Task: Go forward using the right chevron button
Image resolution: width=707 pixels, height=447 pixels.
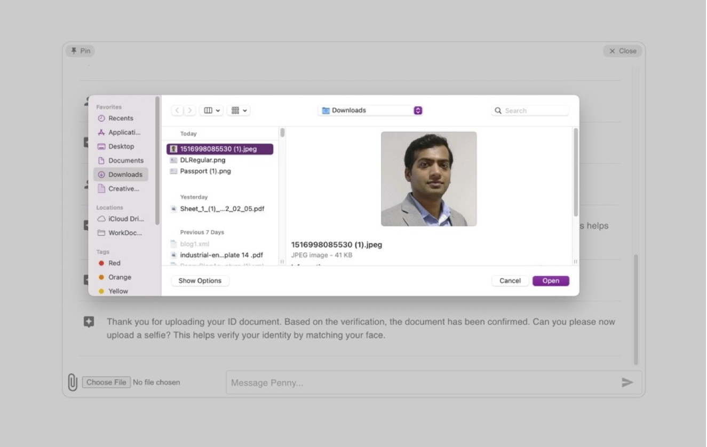Action: [x=190, y=111]
